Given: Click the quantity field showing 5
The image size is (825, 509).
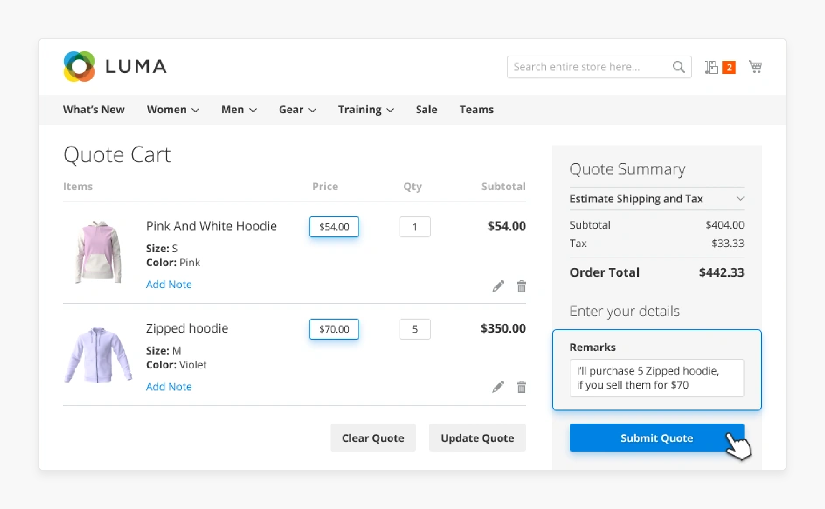Looking at the screenshot, I should click(415, 329).
